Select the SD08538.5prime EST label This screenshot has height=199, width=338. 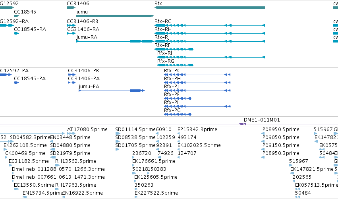tap(135, 137)
